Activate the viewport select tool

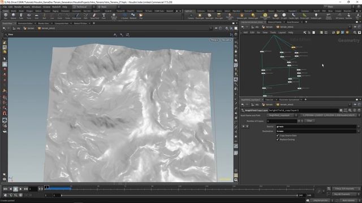[x=5, y=59]
